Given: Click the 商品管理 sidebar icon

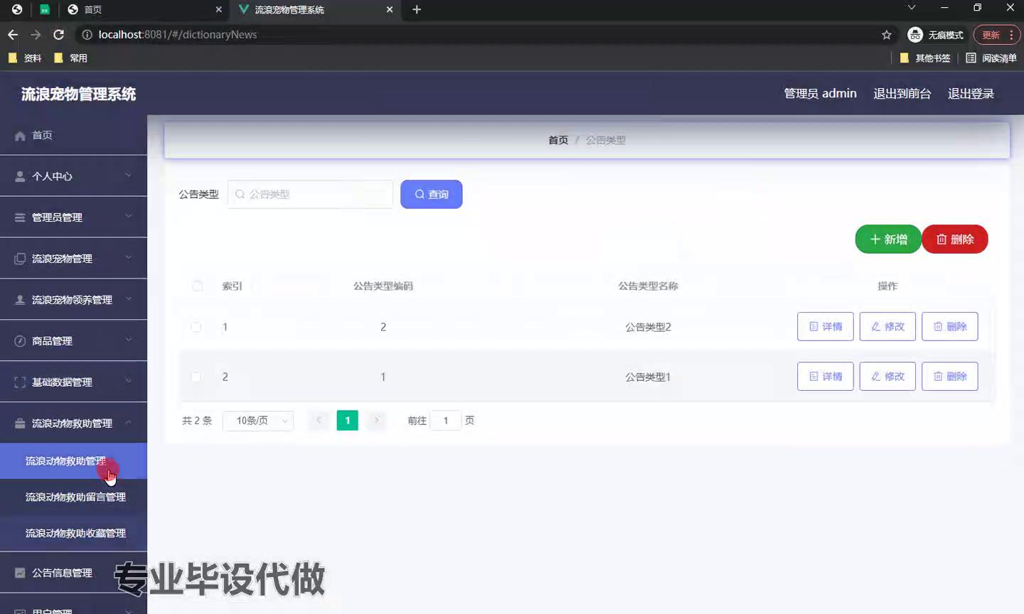Looking at the screenshot, I should click(x=20, y=341).
